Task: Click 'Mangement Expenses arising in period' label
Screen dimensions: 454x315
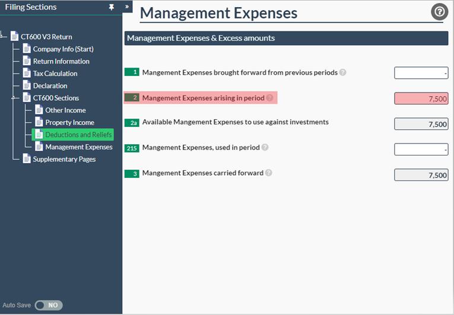Action: click(x=203, y=98)
